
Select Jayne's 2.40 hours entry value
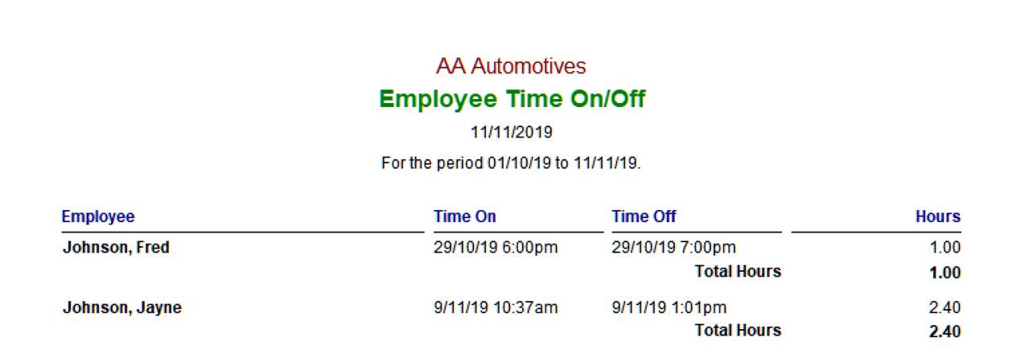click(x=945, y=307)
